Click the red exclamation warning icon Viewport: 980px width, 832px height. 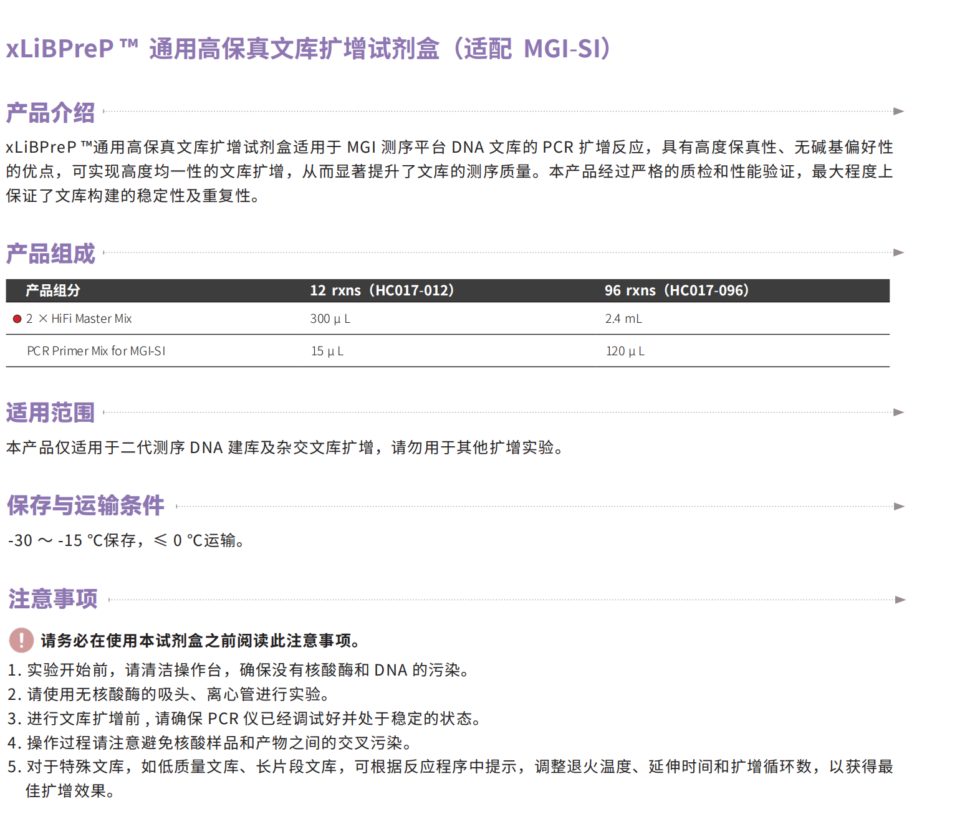pyautogui.click(x=21, y=640)
